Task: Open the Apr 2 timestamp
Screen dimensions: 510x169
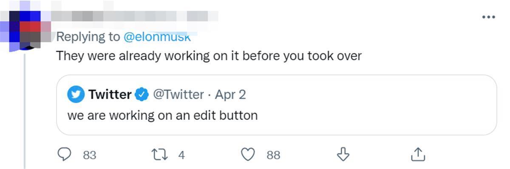Action: click(230, 94)
